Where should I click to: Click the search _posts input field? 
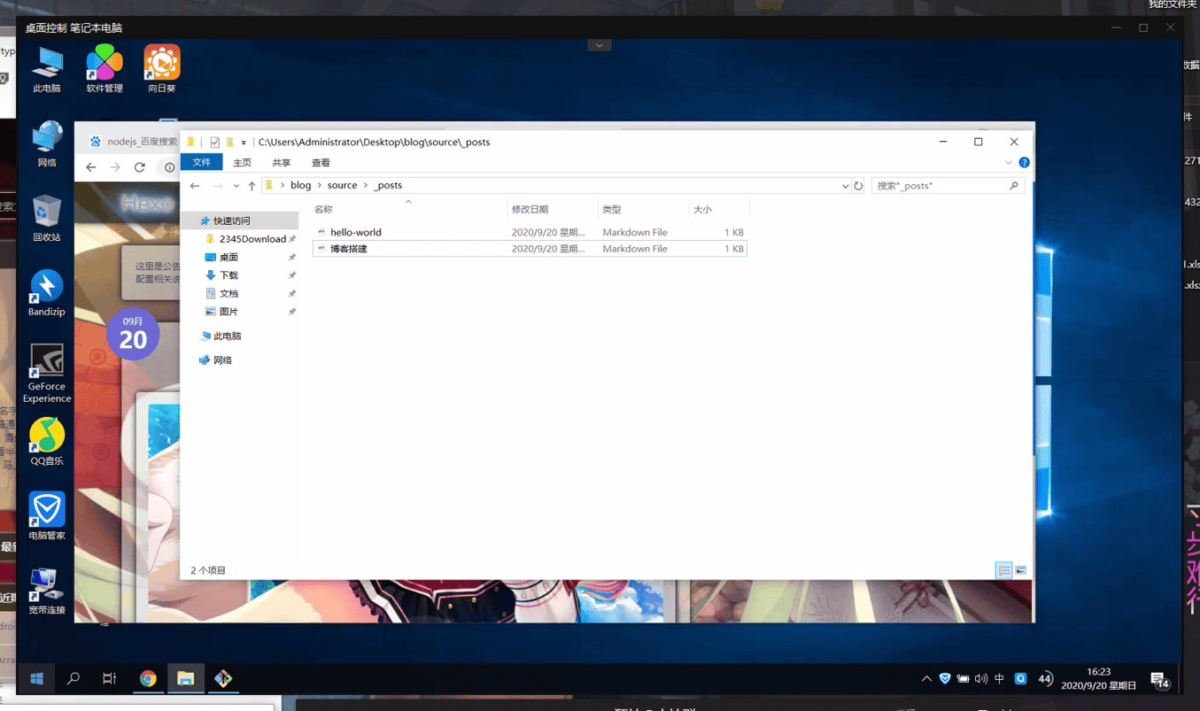coord(941,186)
